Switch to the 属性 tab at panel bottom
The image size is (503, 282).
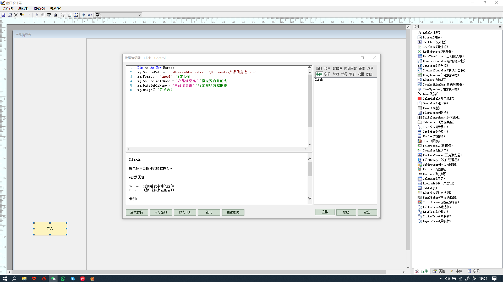pyautogui.click(x=439, y=271)
